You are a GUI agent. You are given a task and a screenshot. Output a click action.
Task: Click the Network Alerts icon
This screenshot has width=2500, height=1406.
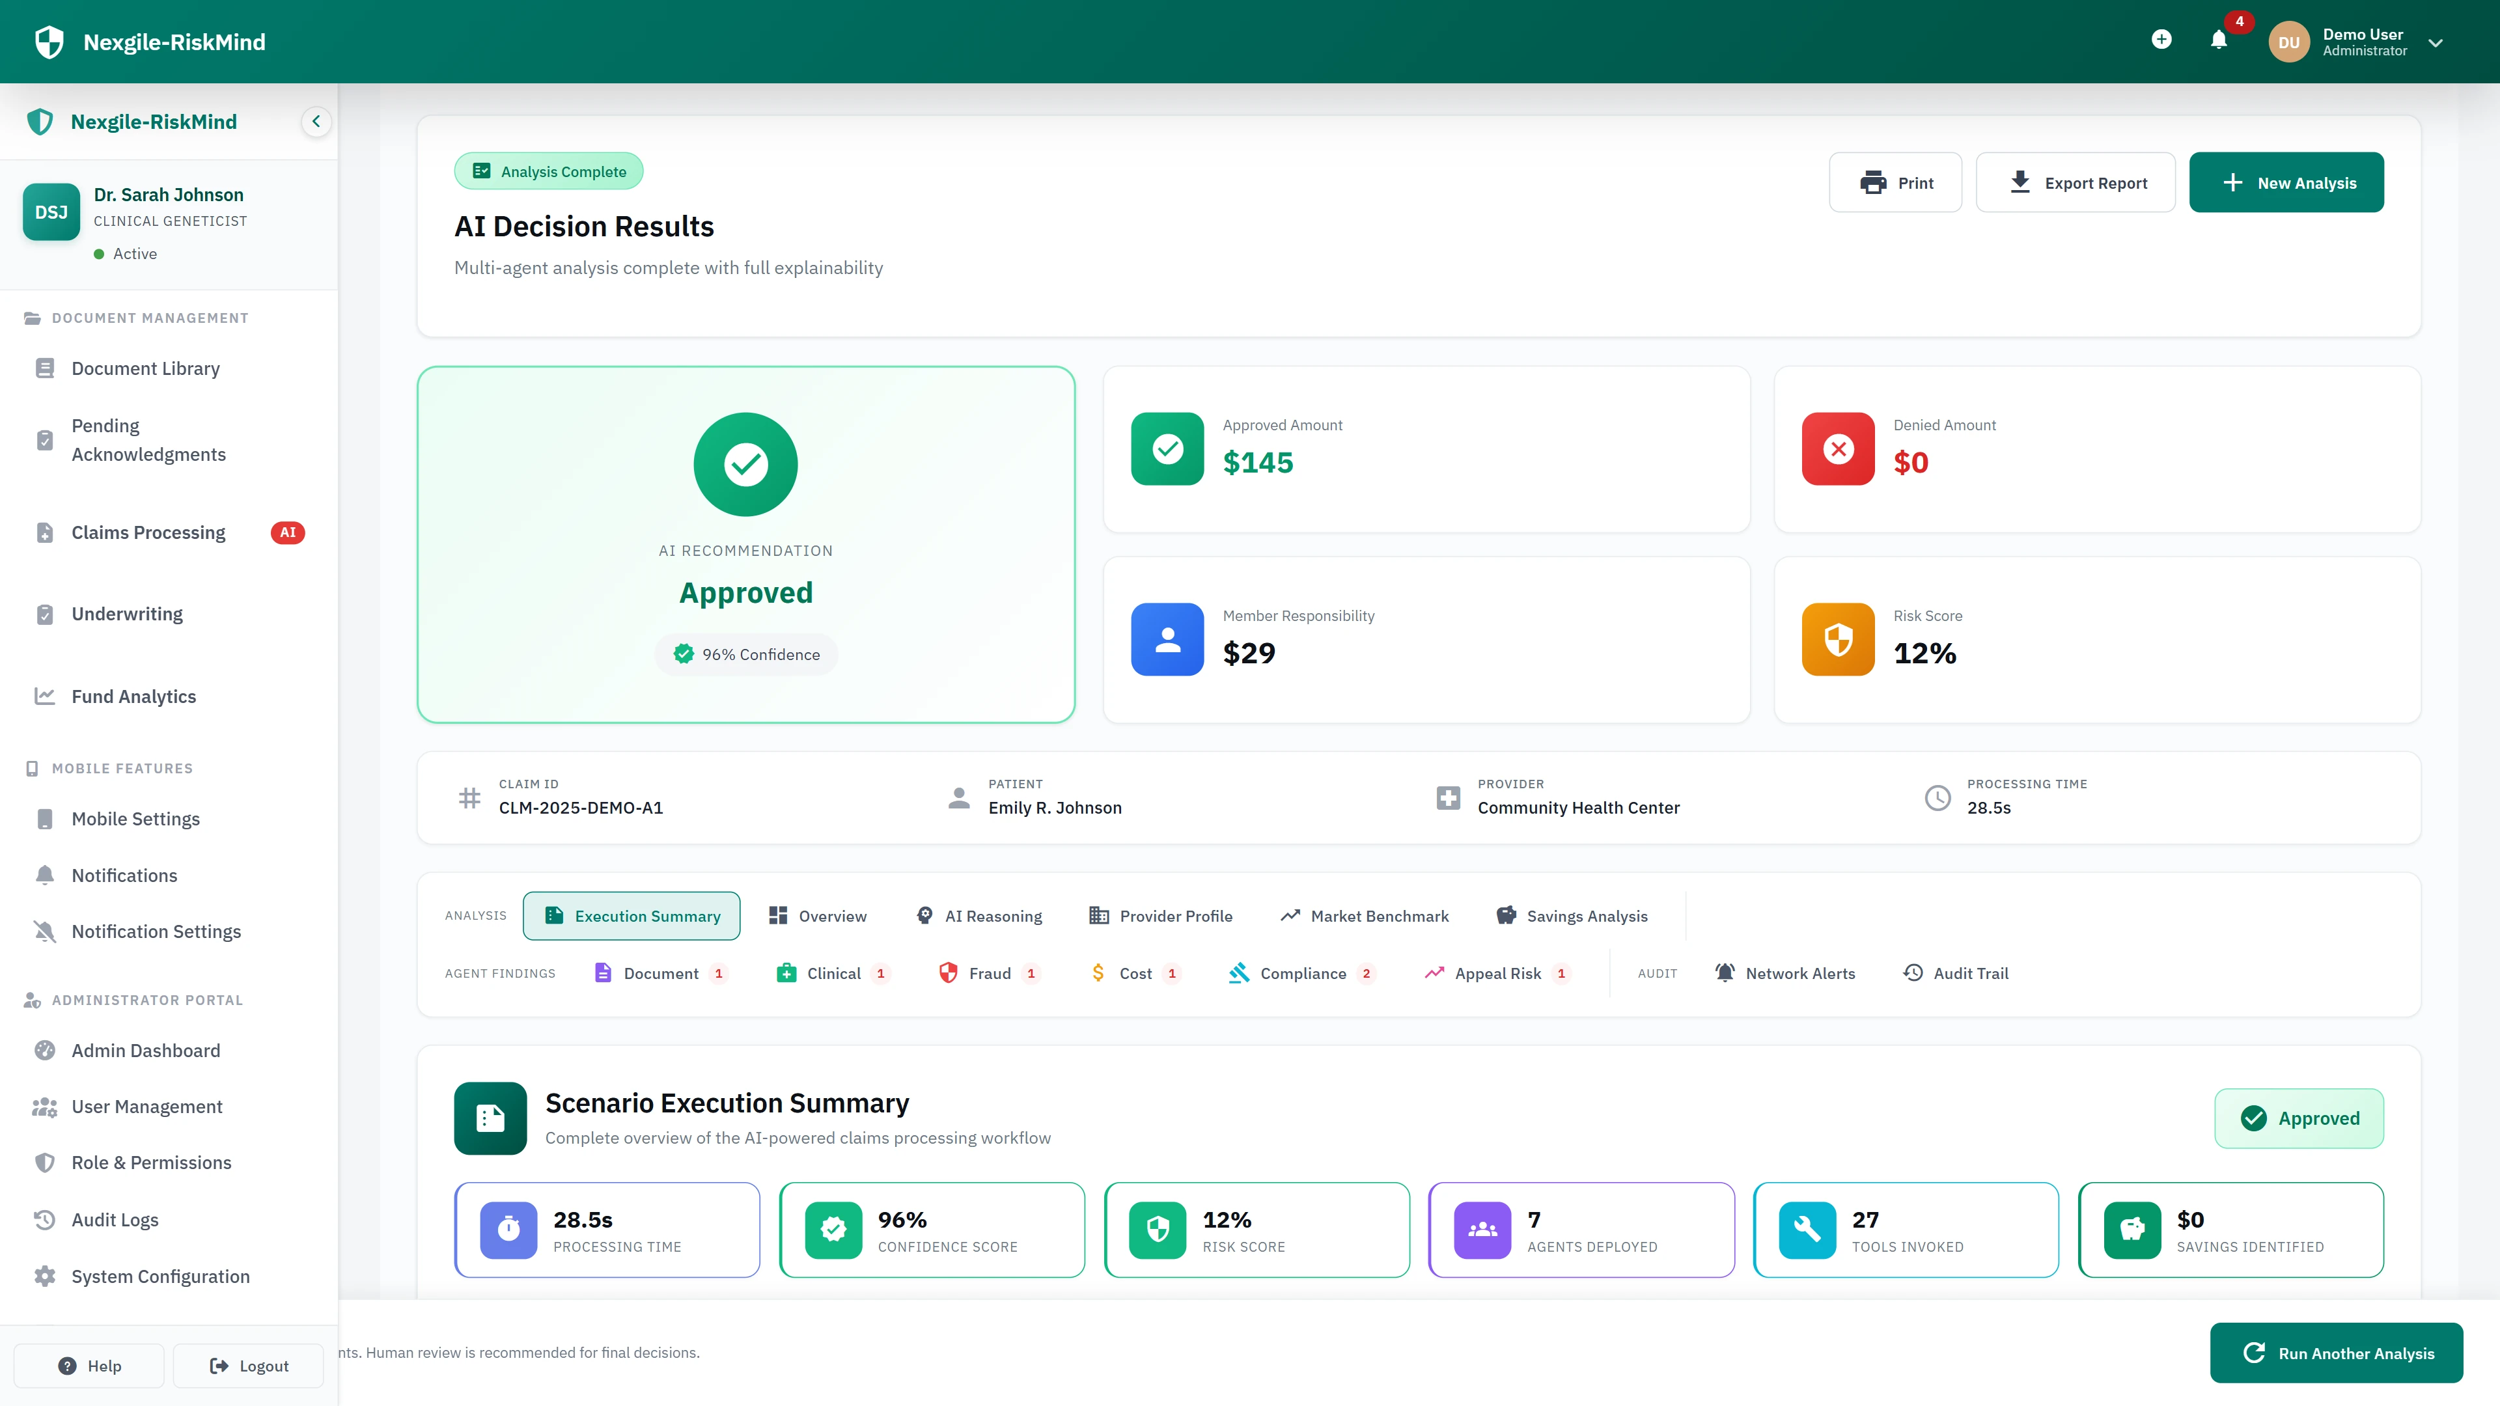(x=1725, y=973)
